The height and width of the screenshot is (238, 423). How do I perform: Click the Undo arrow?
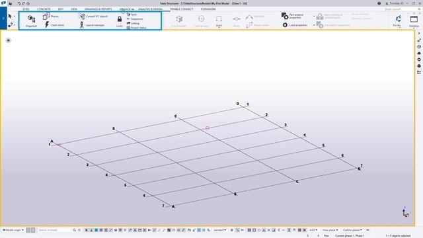(x=19, y=3)
